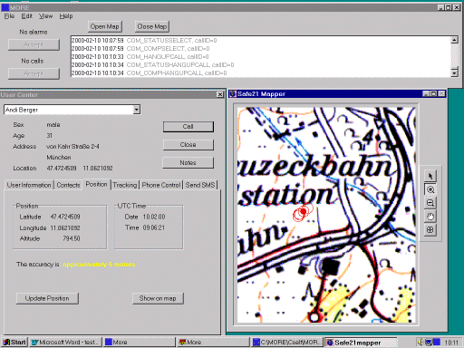This screenshot has width=464, height=348.
Task: Click the blue square tray icon
Action: coord(437,343)
